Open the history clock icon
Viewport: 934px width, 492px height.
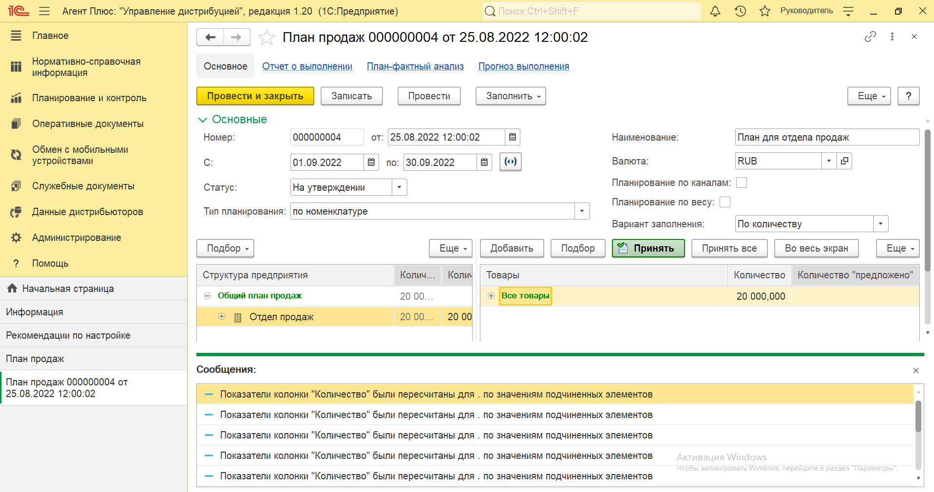740,11
